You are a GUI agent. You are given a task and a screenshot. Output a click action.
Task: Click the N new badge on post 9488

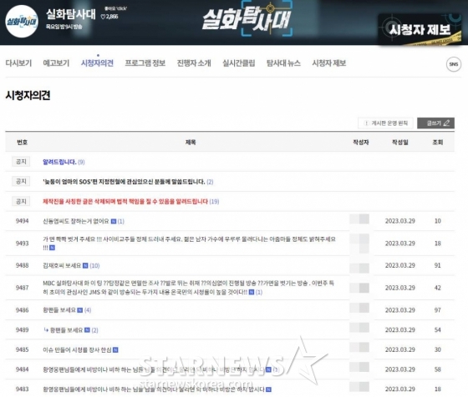(85, 265)
